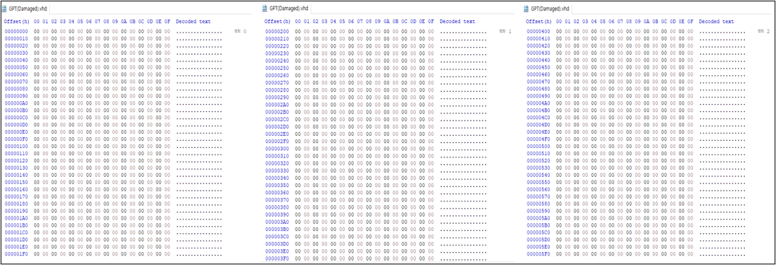Click the Decoded text header in the sector 2 panel
776x265 pixels.
coord(717,22)
